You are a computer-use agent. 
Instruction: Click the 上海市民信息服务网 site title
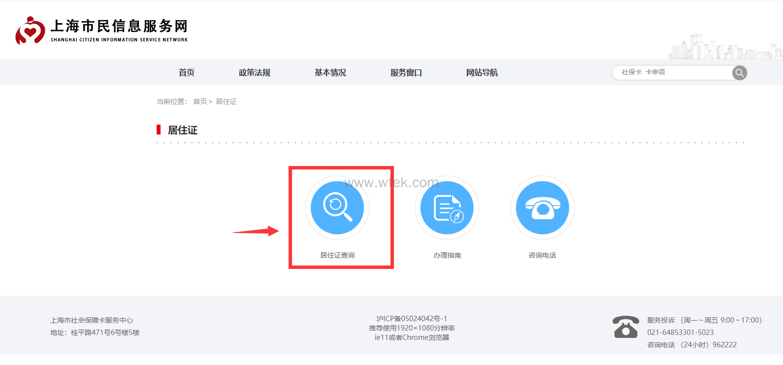click(x=119, y=26)
